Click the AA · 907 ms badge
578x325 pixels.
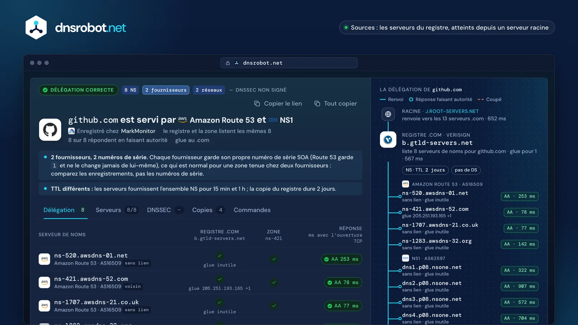(519, 286)
